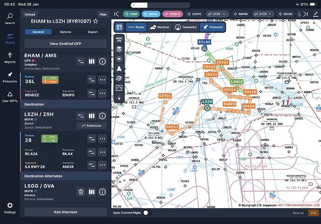Switch to the General tab
Image resolution: width=321 pixels, height=224 pixels.
(x=38, y=32)
